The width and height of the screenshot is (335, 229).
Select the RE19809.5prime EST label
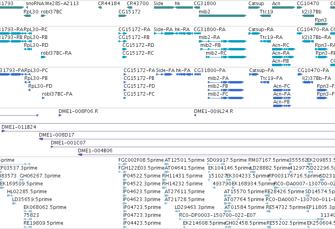point(43,223)
